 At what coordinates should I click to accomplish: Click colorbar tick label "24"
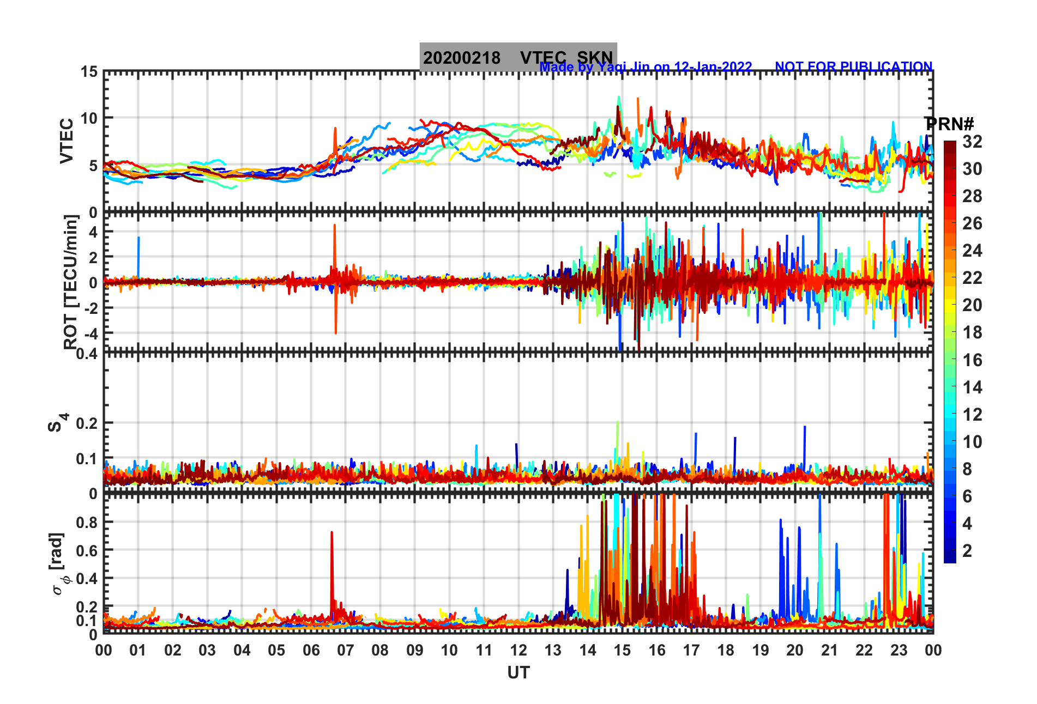pos(972,251)
